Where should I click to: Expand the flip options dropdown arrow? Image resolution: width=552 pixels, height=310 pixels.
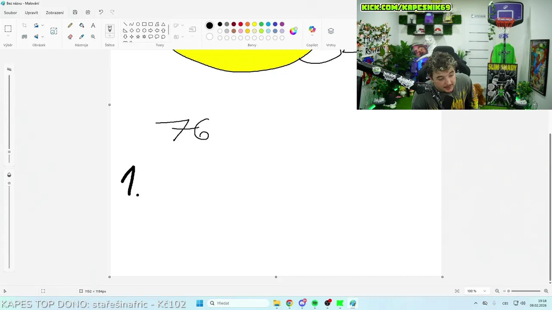pos(42,37)
